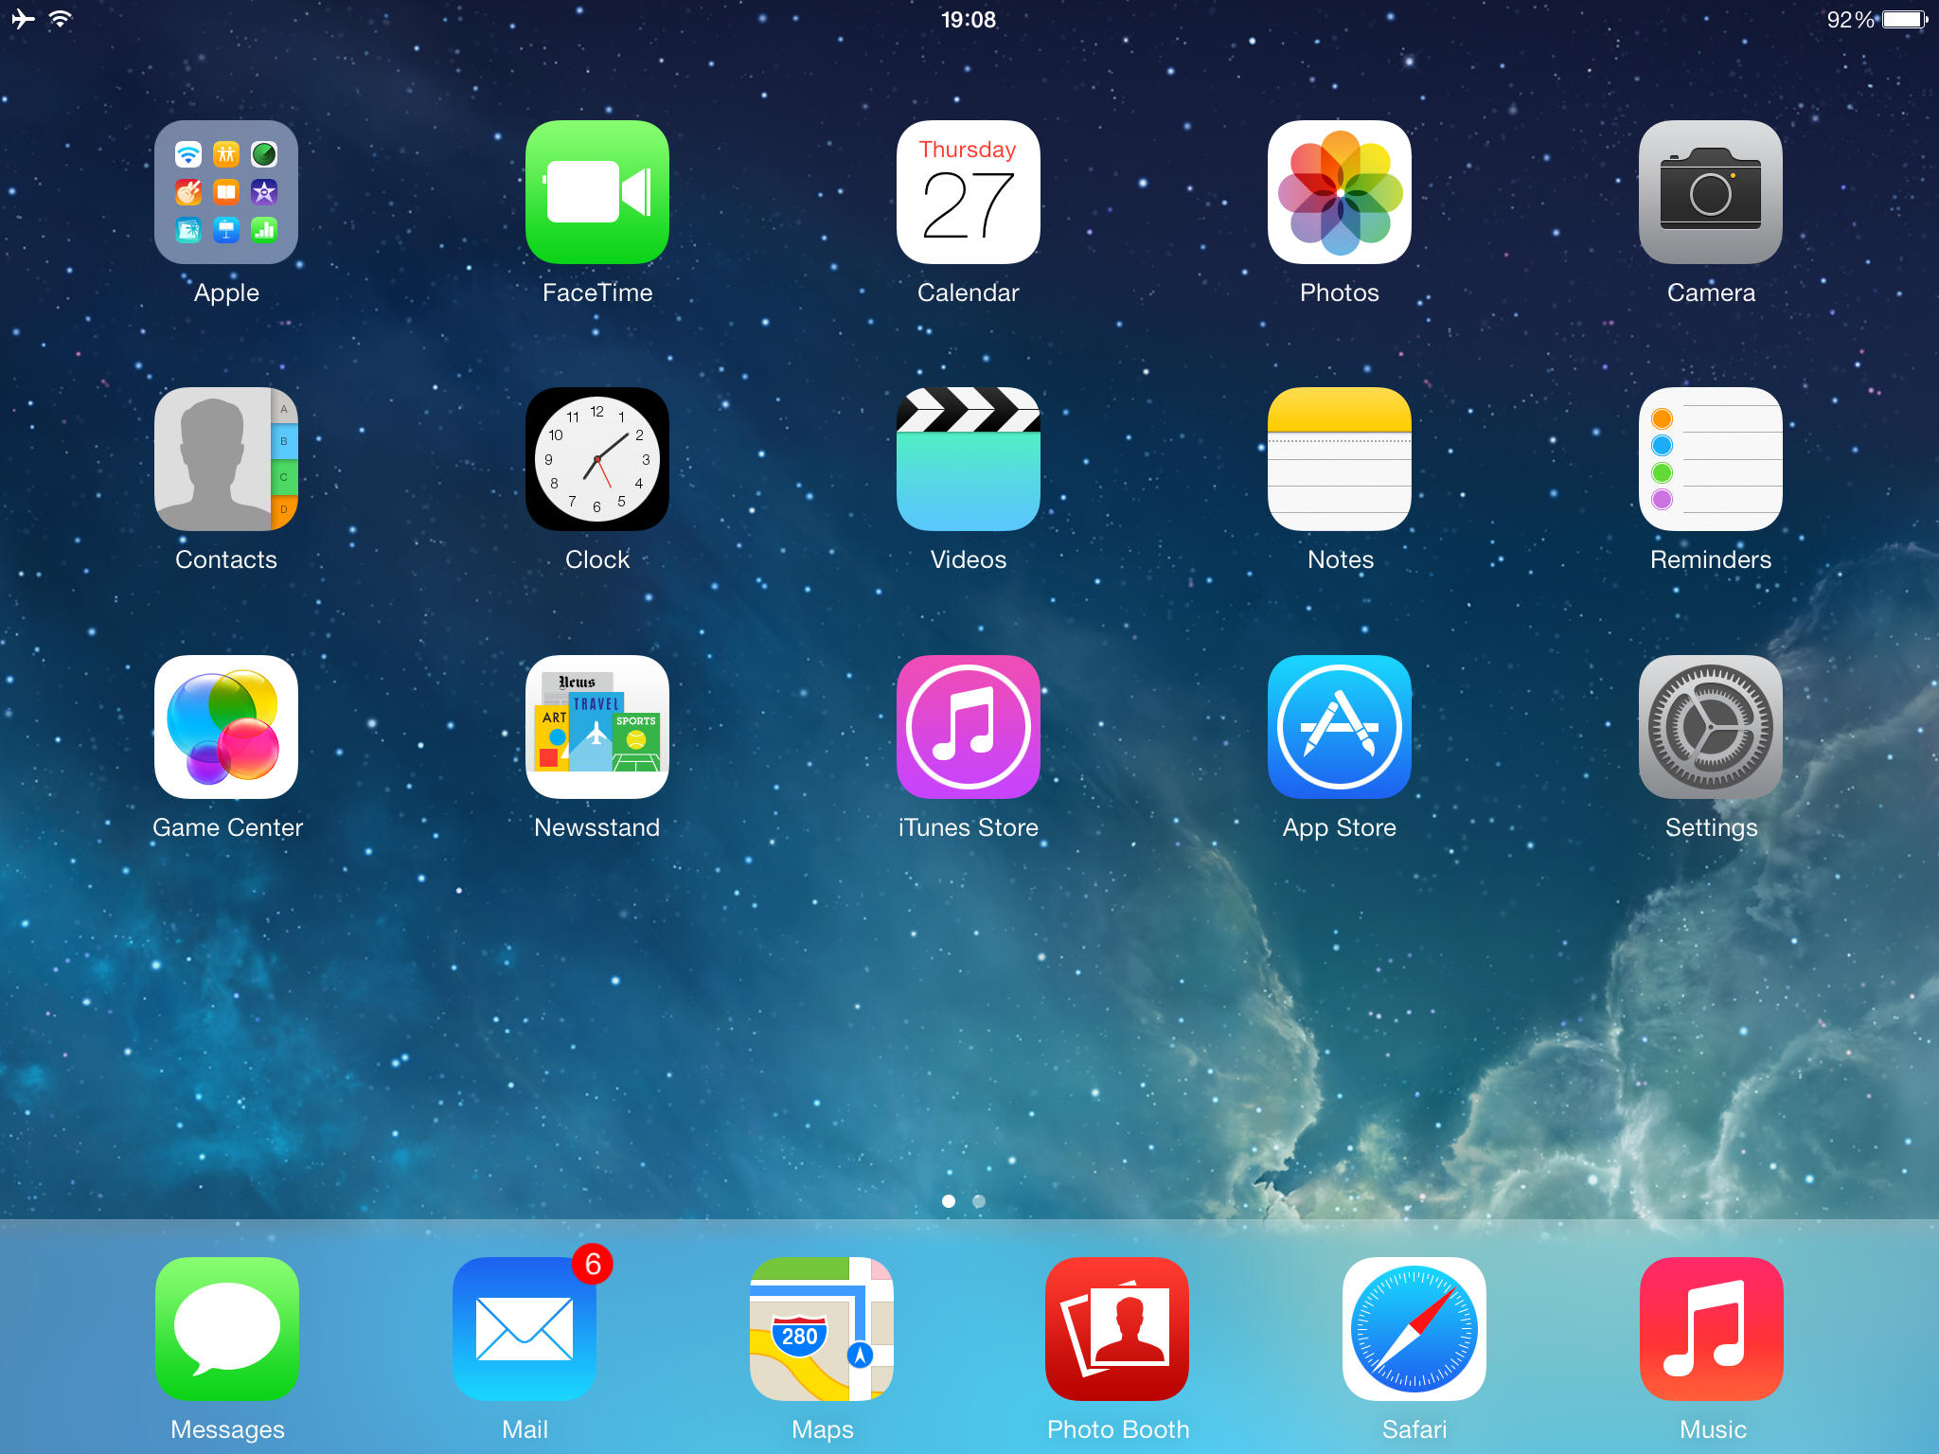This screenshot has height=1454, width=1939.
Task: Open the Camera app
Action: point(1710,192)
